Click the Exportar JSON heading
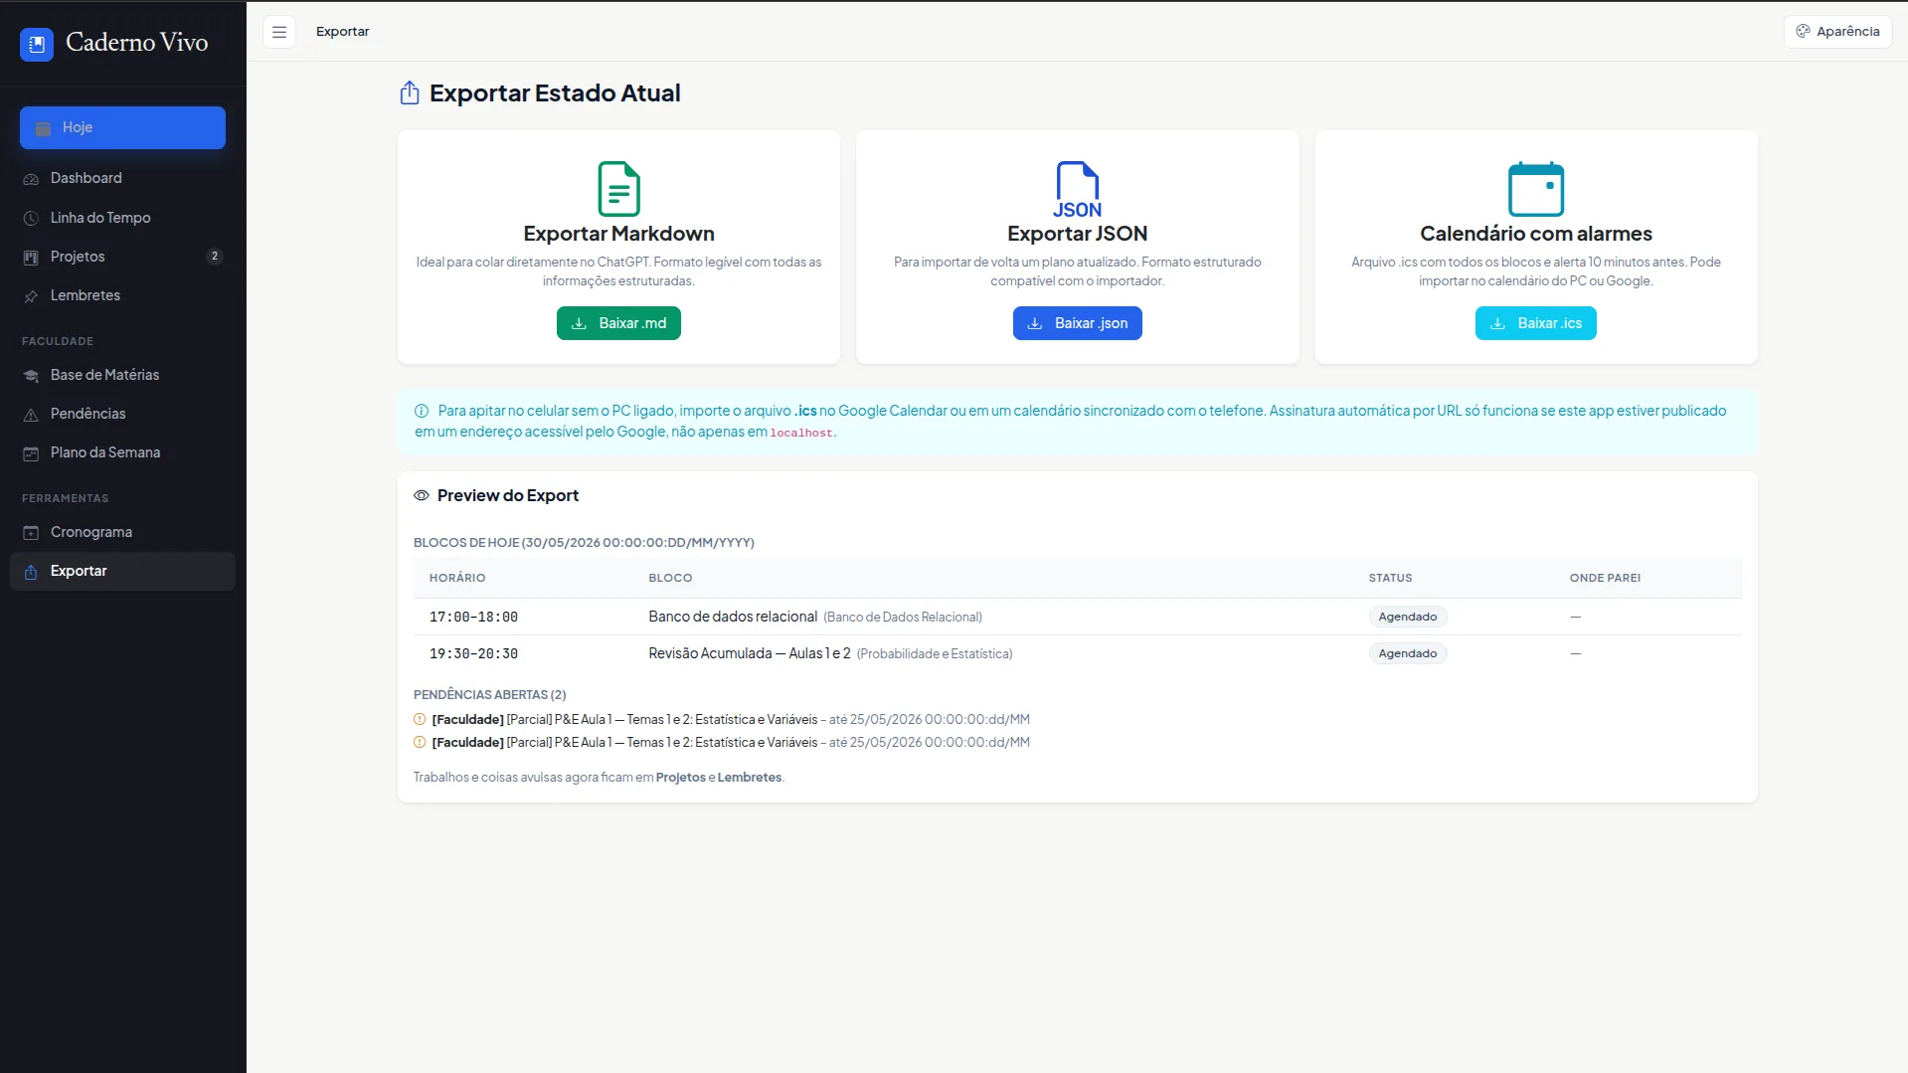1908x1073 pixels. pos(1077,234)
